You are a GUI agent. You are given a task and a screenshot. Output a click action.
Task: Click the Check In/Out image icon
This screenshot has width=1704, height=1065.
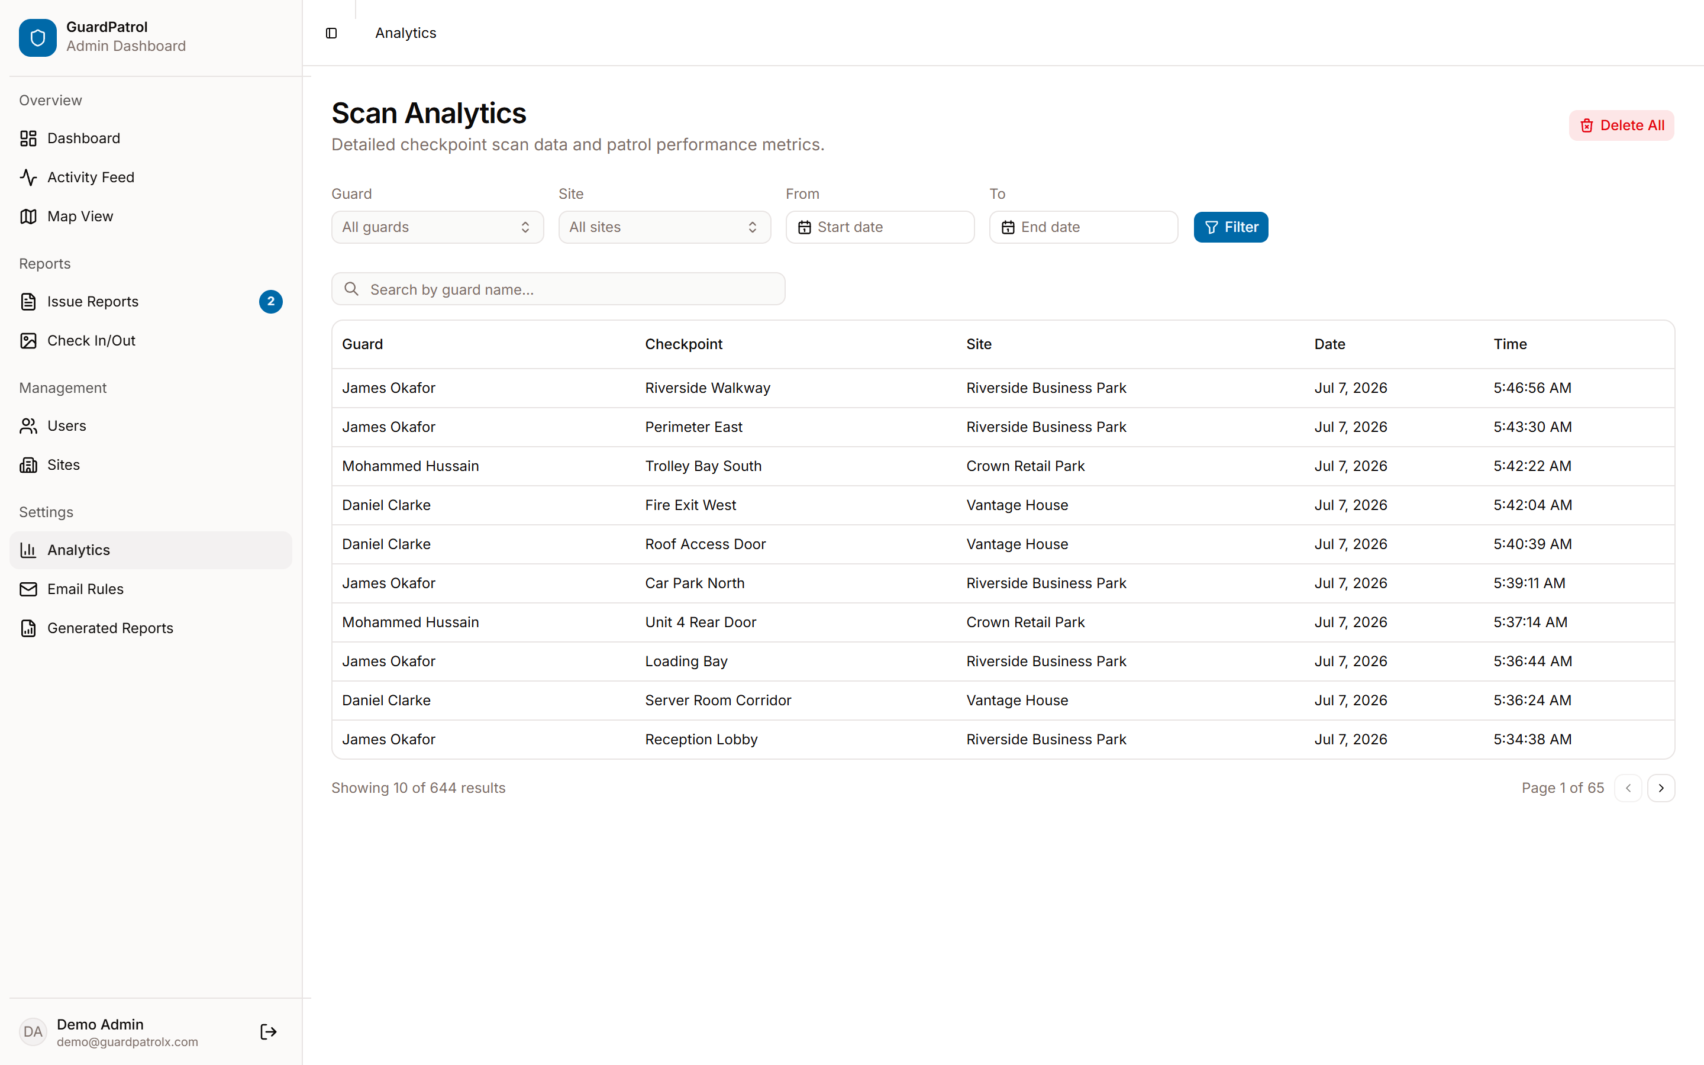(x=28, y=341)
